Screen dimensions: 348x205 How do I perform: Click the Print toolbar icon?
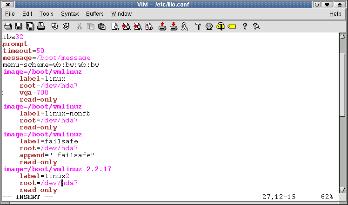point(40,26)
